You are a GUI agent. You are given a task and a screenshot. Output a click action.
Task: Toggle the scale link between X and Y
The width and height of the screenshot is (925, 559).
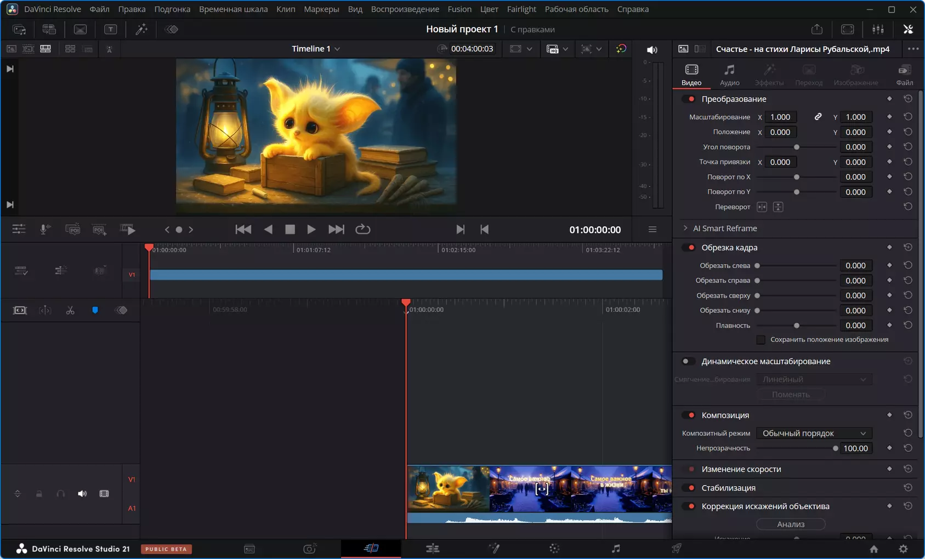(x=818, y=117)
